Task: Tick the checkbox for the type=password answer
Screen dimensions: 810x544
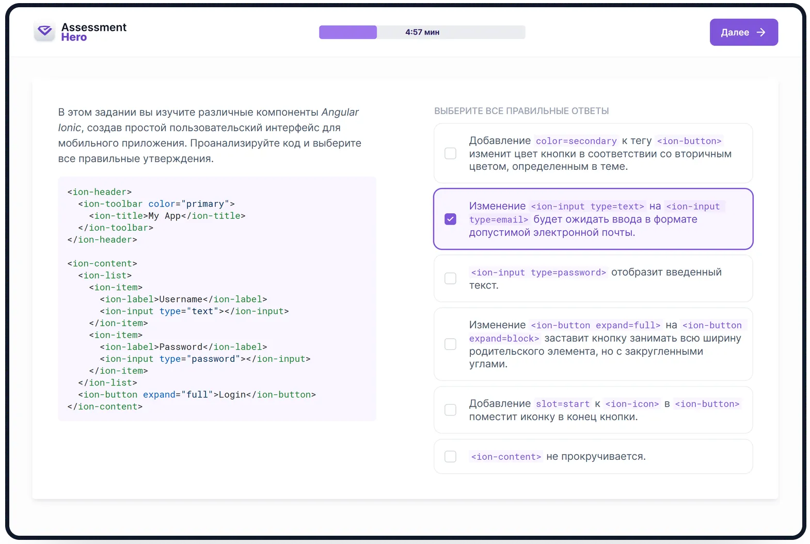Action: click(x=450, y=278)
